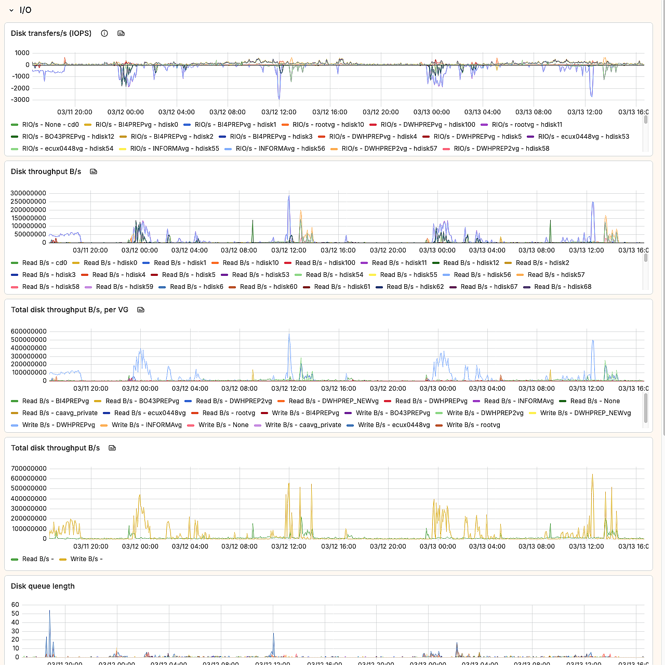665x665 pixels.
Task: Click description icon beside Total disk throughput B/s
Action: 112,448
